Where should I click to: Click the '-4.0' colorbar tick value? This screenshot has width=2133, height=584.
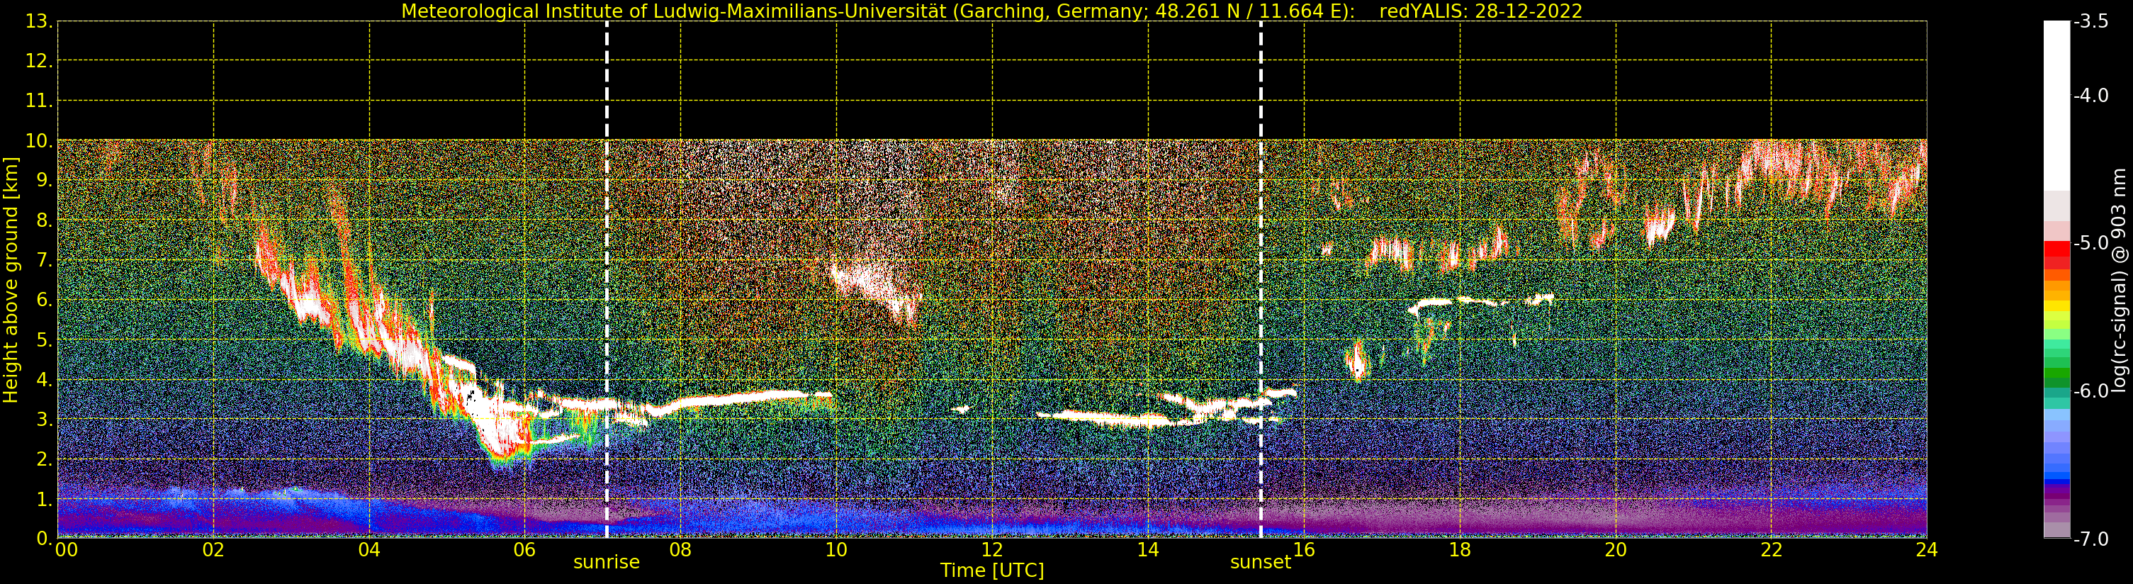pyautogui.click(x=2090, y=96)
